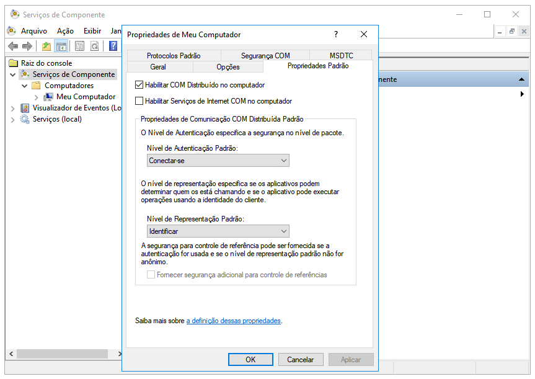Viewport: 535px width, 379px height.
Task: Open the Protocolos Padrão tab
Action: click(x=174, y=56)
